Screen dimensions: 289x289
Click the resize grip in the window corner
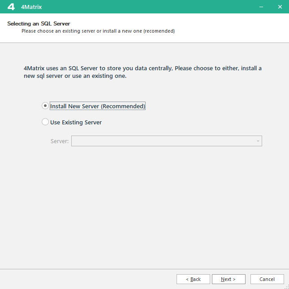pyautogui.click(x=286, y=286)
